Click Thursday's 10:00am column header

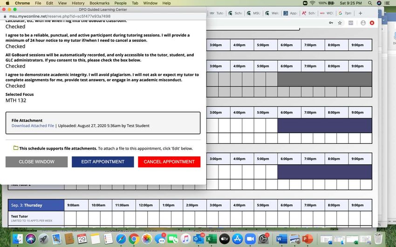click(100, 205)
